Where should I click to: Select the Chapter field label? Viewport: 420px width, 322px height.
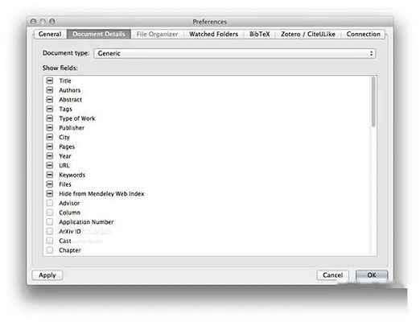click(70, 250)
